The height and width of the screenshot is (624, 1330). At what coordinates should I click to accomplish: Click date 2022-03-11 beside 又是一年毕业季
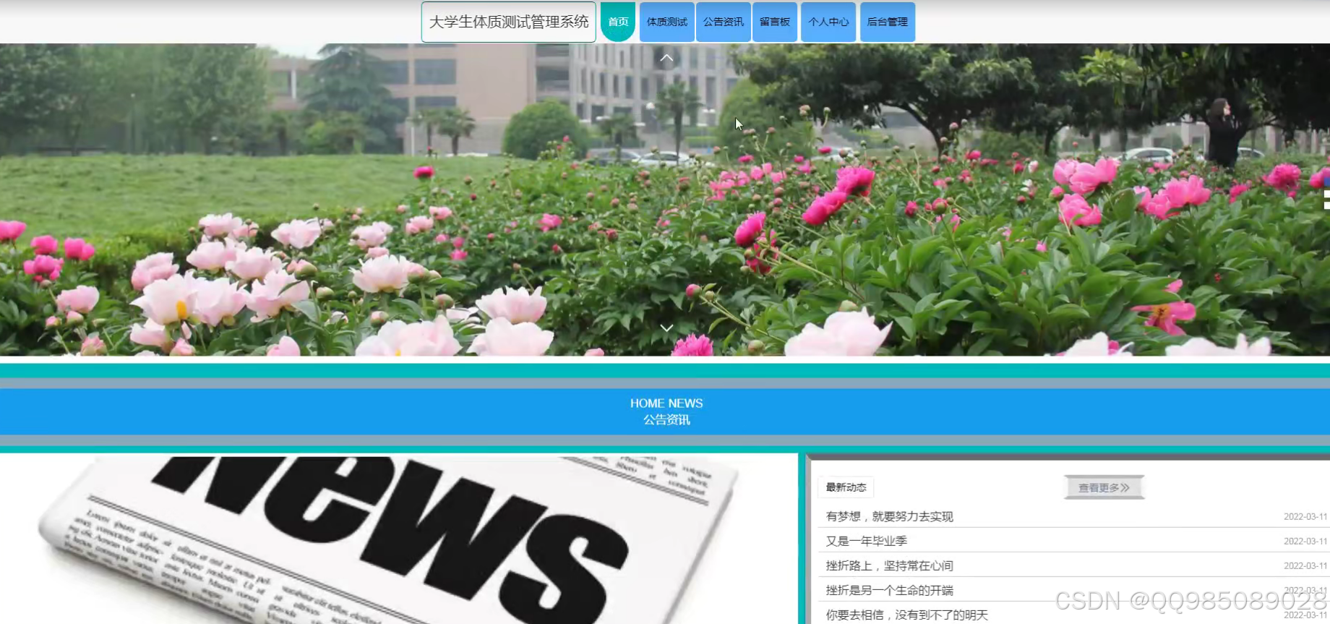[1305, 541]
